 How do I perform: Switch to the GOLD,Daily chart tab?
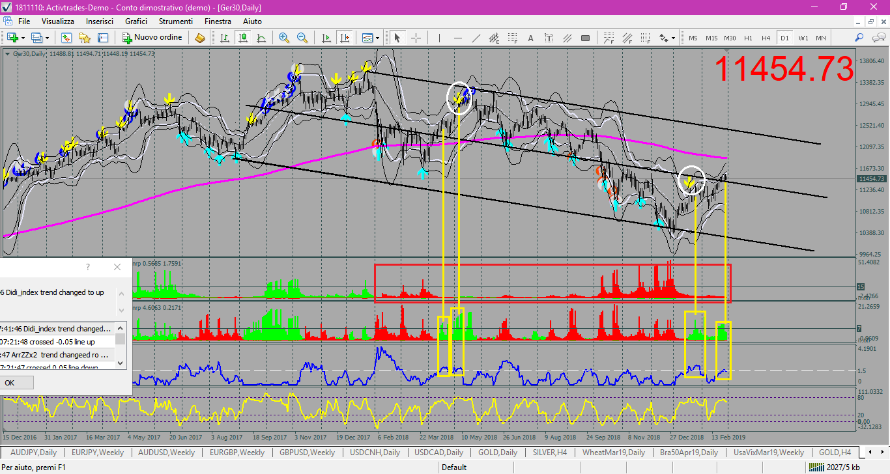click(498, 452)
